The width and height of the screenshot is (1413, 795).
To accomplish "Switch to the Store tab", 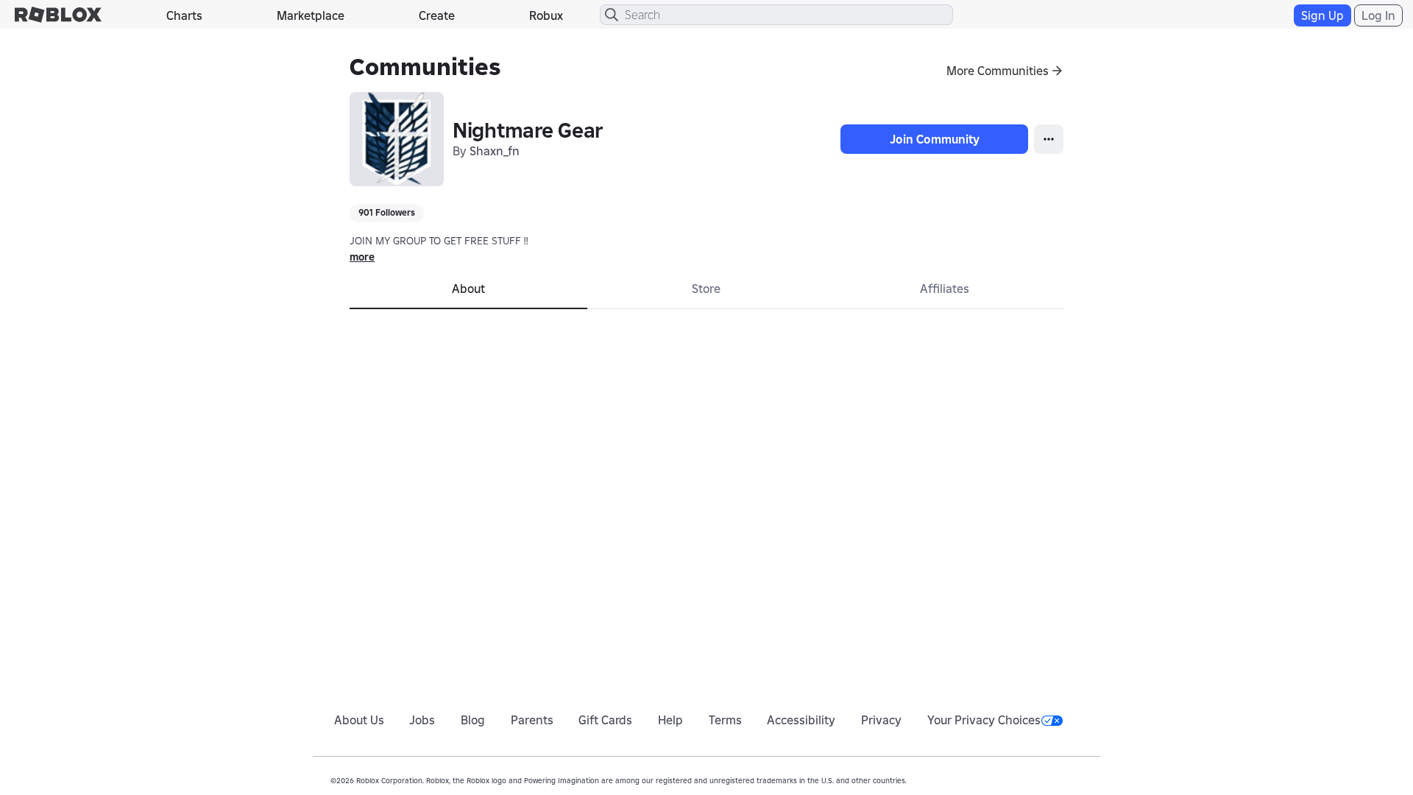I will pos(706,289).
